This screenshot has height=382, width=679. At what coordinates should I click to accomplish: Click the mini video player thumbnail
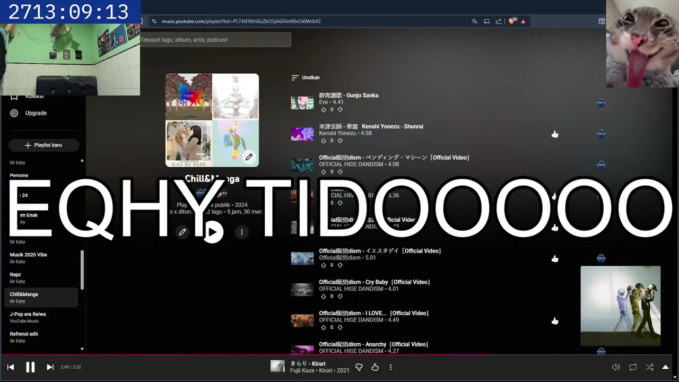tap(621, 306)
